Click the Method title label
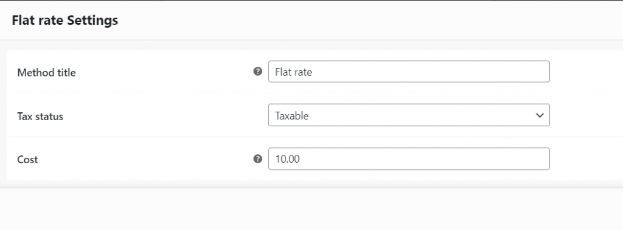 46,73
